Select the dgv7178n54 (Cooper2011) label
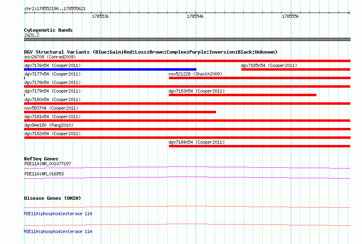 pyautogui.click(x=52, y=82)
